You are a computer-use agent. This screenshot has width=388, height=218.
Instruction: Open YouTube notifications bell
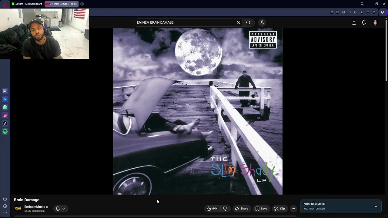[x=364, y=23]
